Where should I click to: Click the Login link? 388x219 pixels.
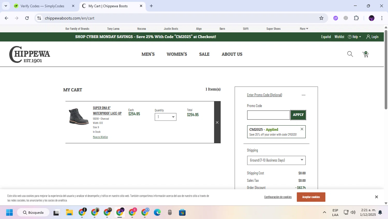pyautogui.click(x=372, y=37)
